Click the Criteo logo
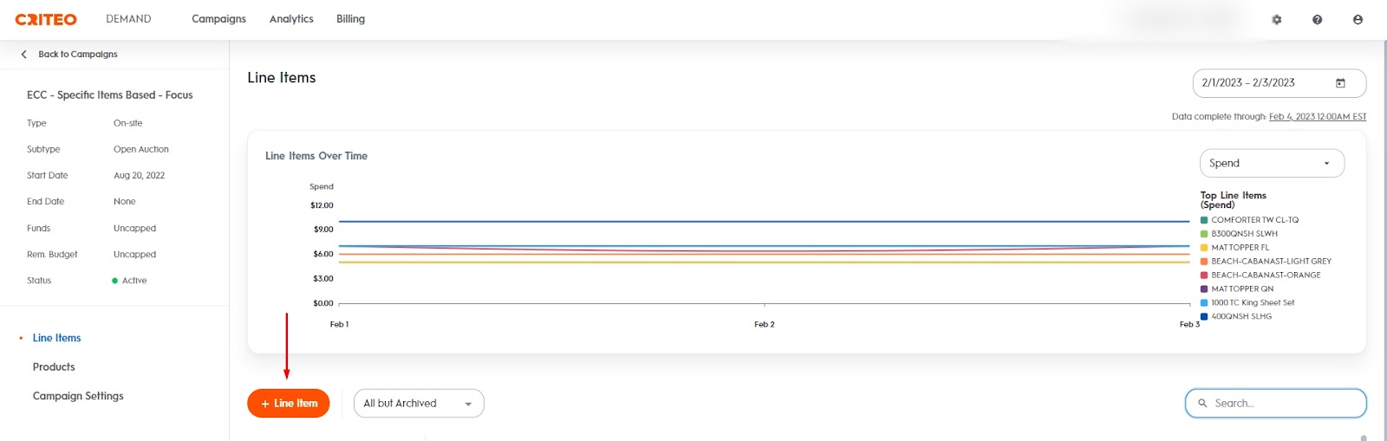 [x=46, y=19]
